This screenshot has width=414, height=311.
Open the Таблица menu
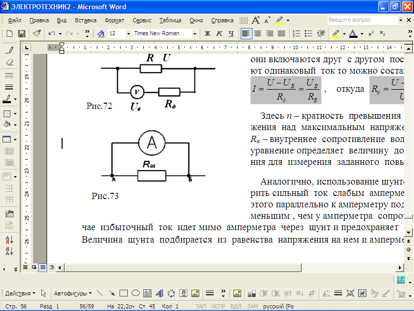coord(170,20)
